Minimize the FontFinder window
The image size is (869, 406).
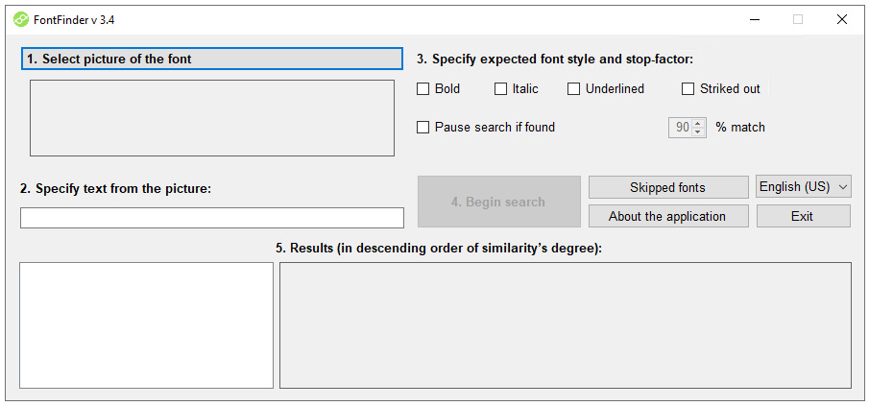[755, 20]
